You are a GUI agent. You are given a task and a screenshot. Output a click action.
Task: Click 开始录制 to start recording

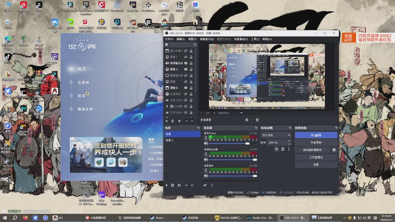pyautogui.click(x=316, y=143)
